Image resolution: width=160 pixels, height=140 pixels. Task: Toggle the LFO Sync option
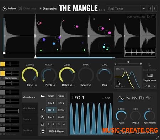[123, 133]
